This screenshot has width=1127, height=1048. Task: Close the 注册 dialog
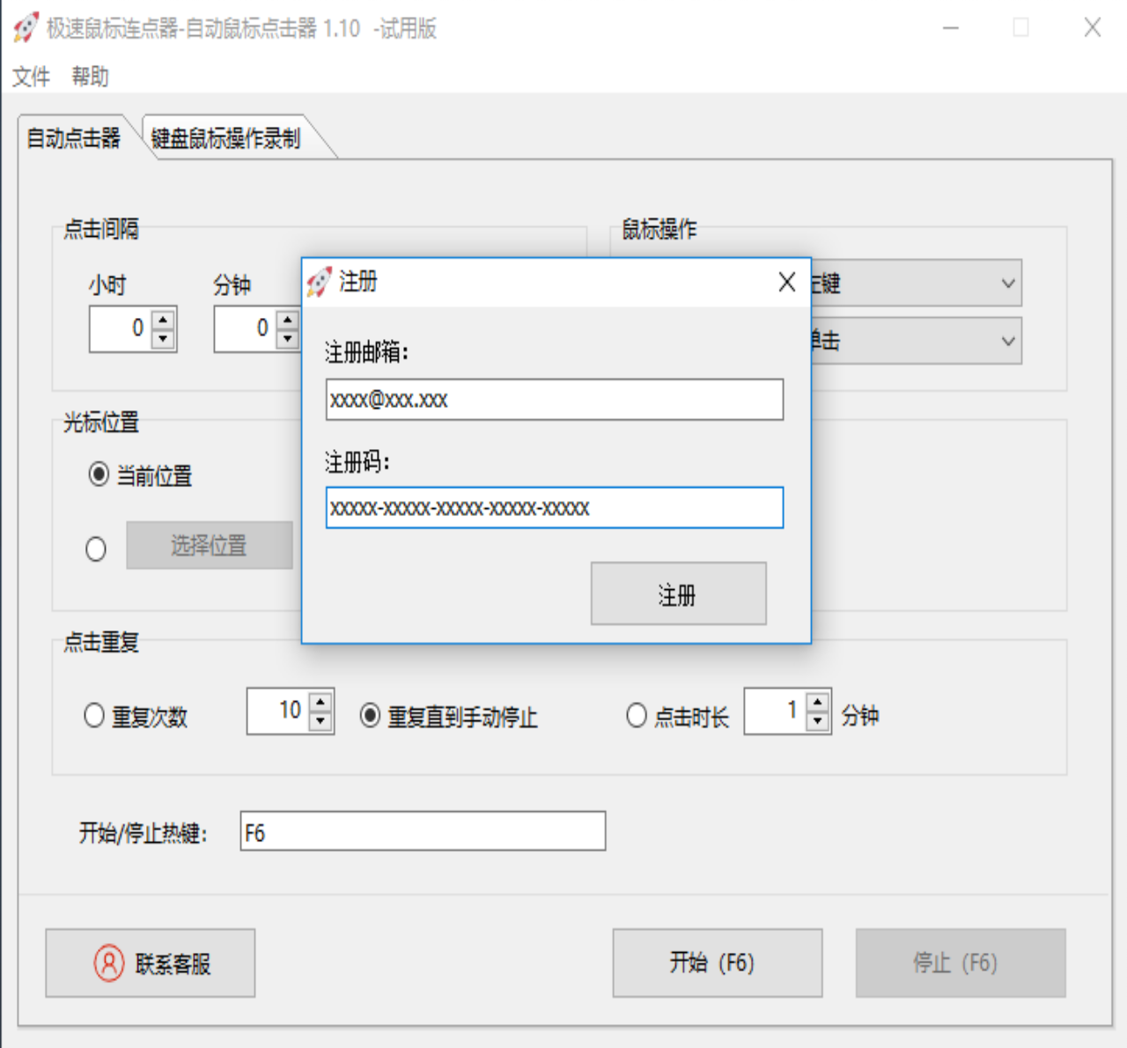[786, 282]
